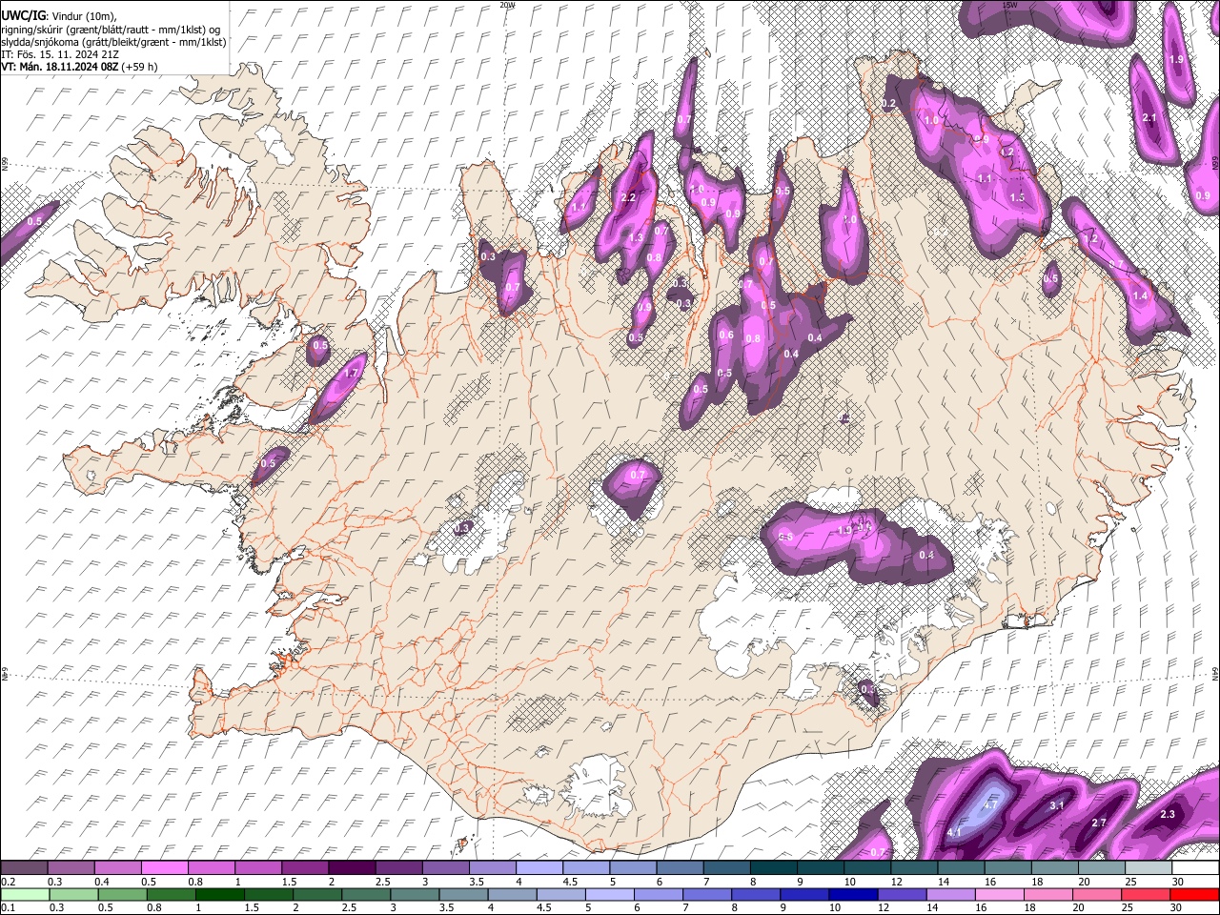Click the 2.3 value on the map
The image size is (1220, 915).
click(1168, 814)
